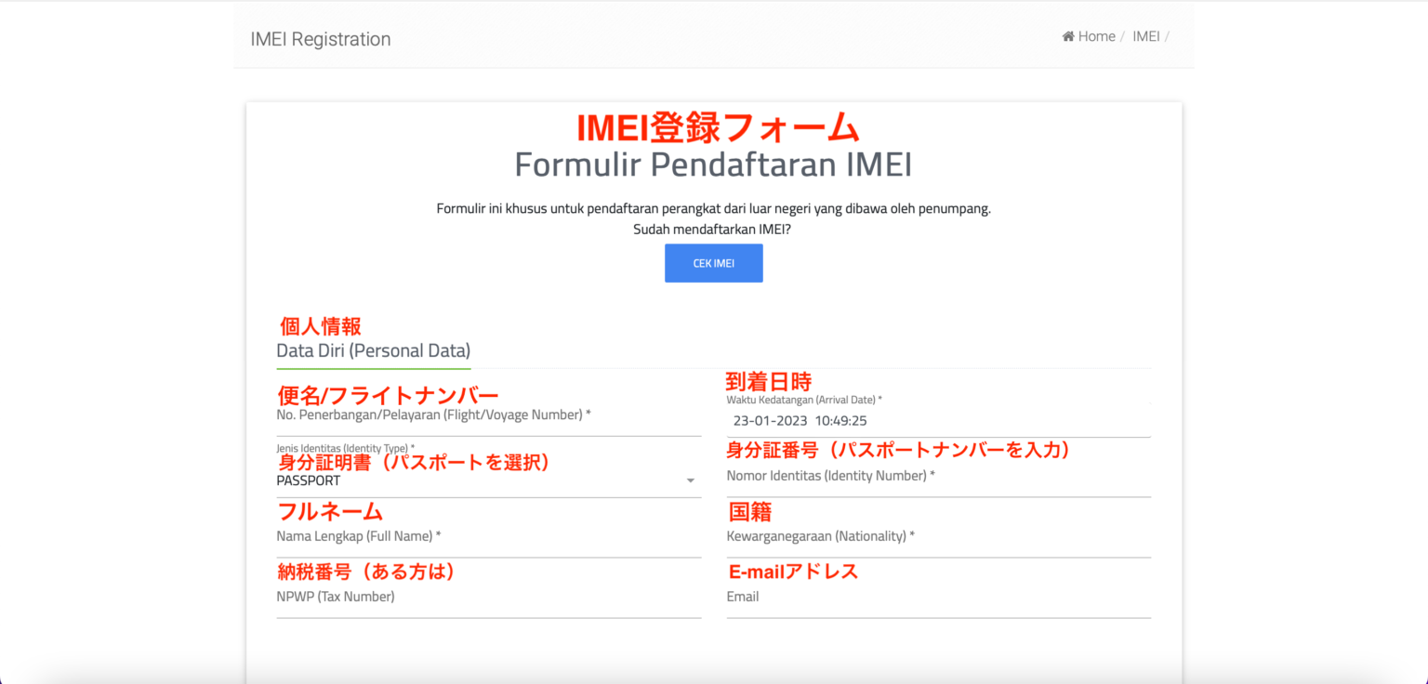Click the IMEI Registration page heading
The width and height of the screenshot is (1428, 684).
(320, 39)
